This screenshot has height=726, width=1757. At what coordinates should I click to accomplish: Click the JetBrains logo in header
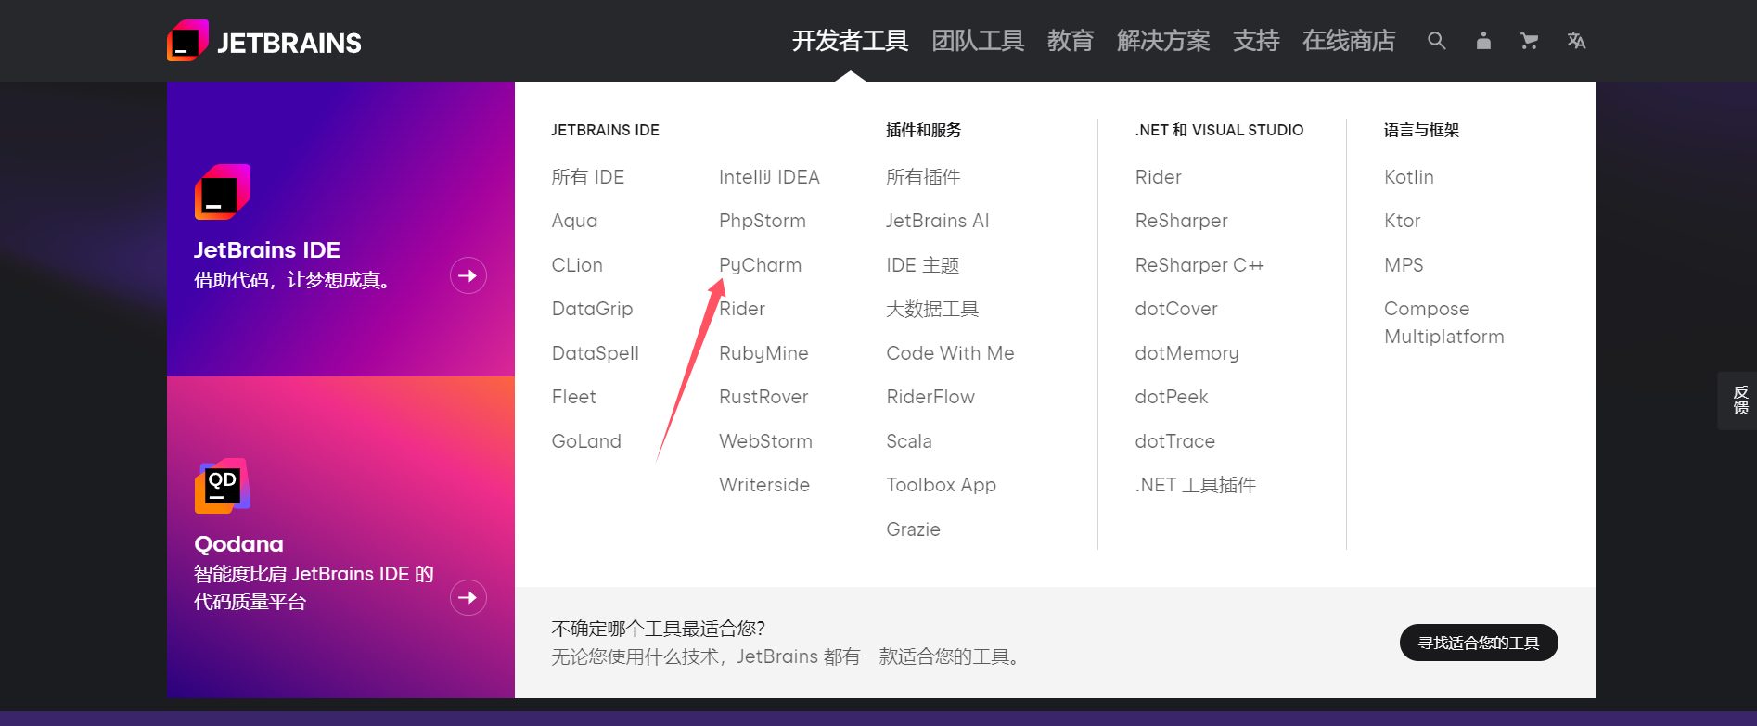264,41
